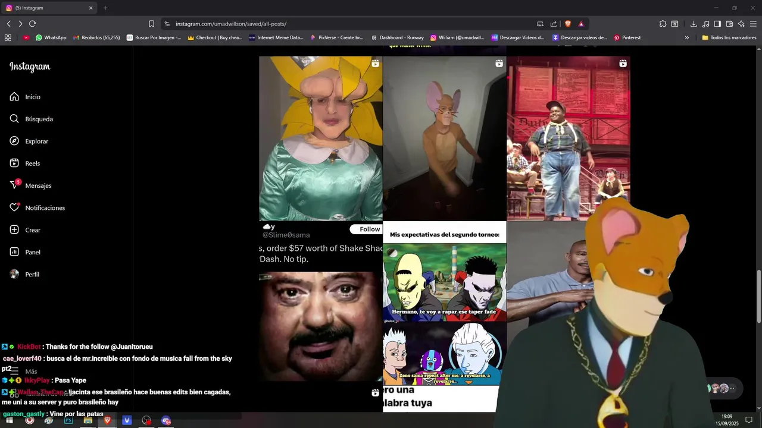
Task: Go to Inicio in Instagram sidebar
Action: tap(25, 97)
